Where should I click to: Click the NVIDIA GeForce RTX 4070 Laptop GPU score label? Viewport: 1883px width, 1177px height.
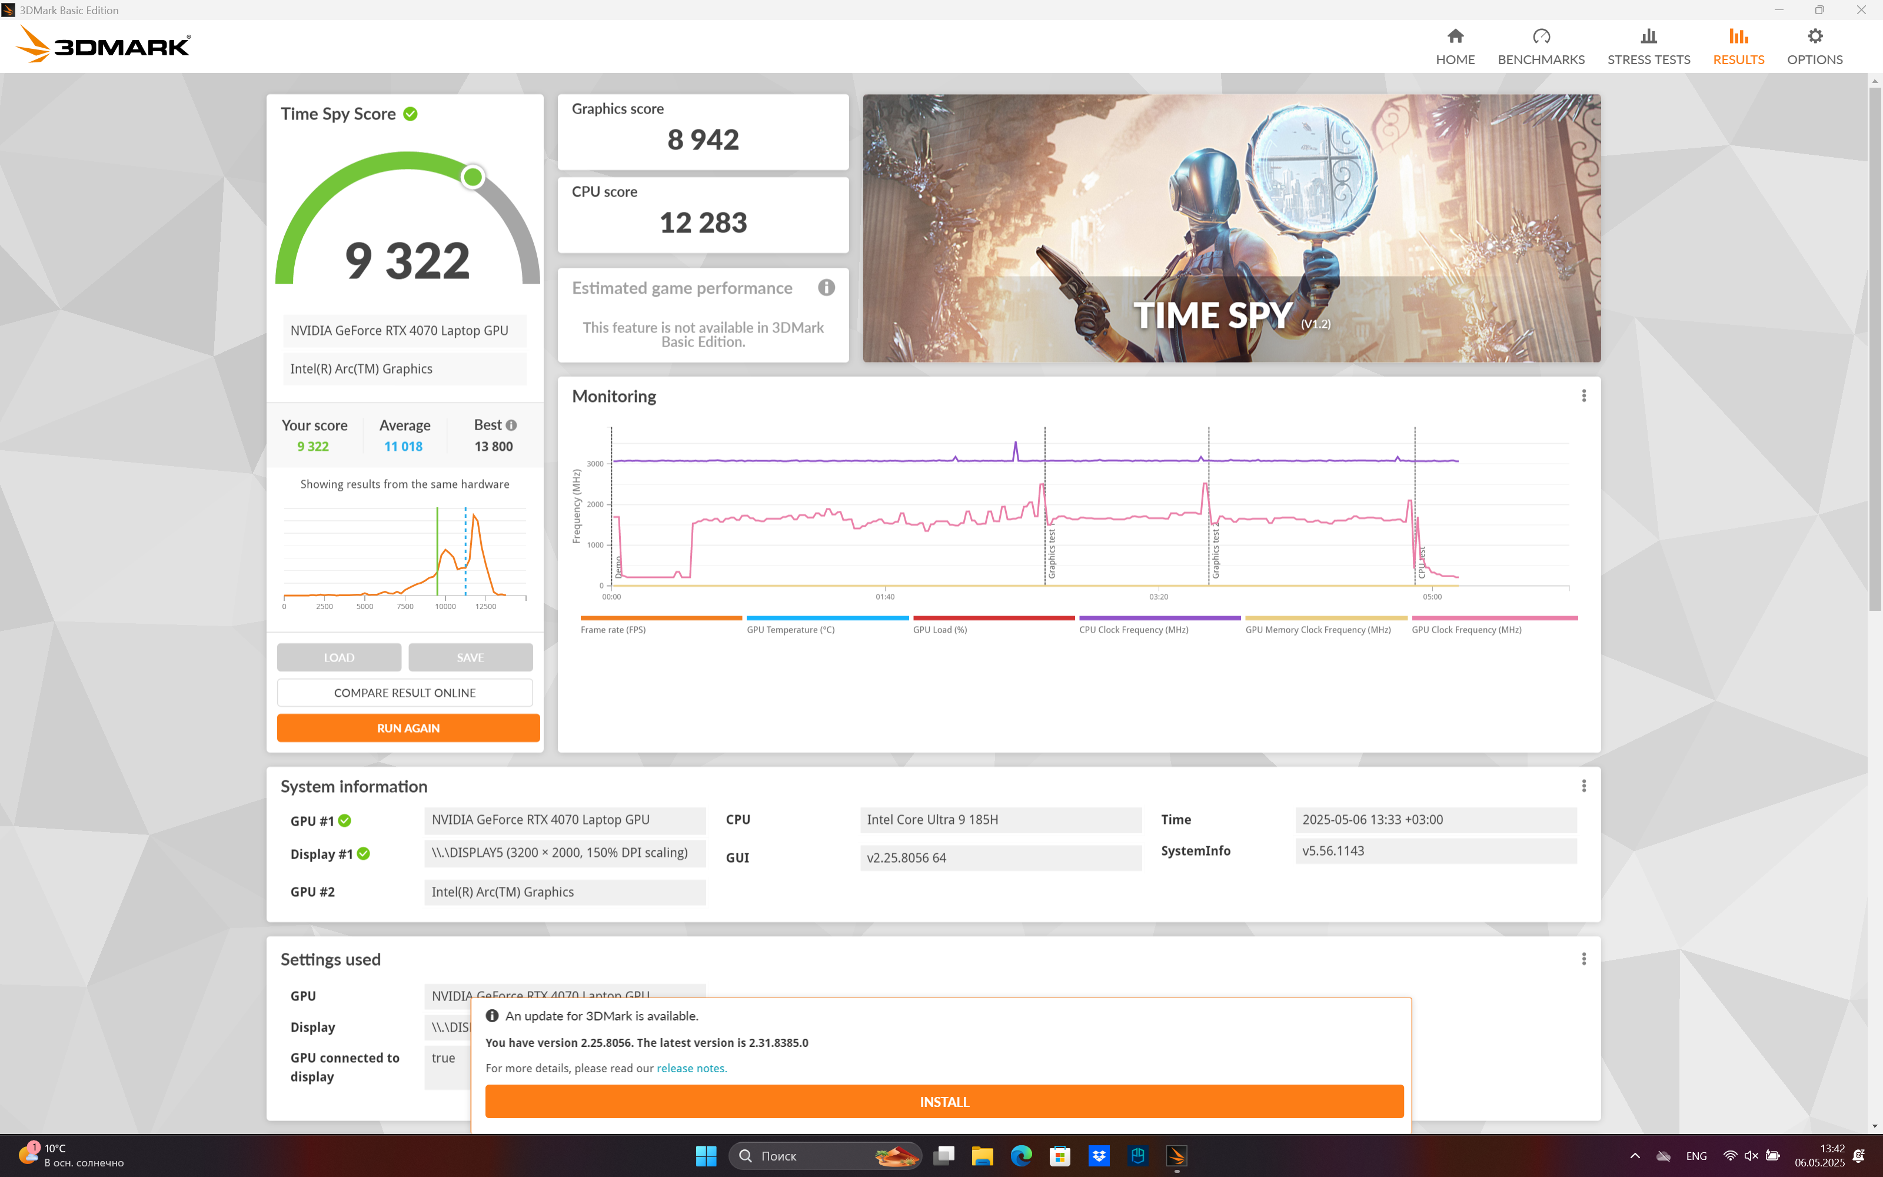(404, 330)
